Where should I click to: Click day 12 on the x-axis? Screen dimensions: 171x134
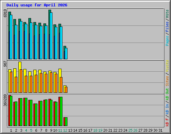[x=65, y=130]
